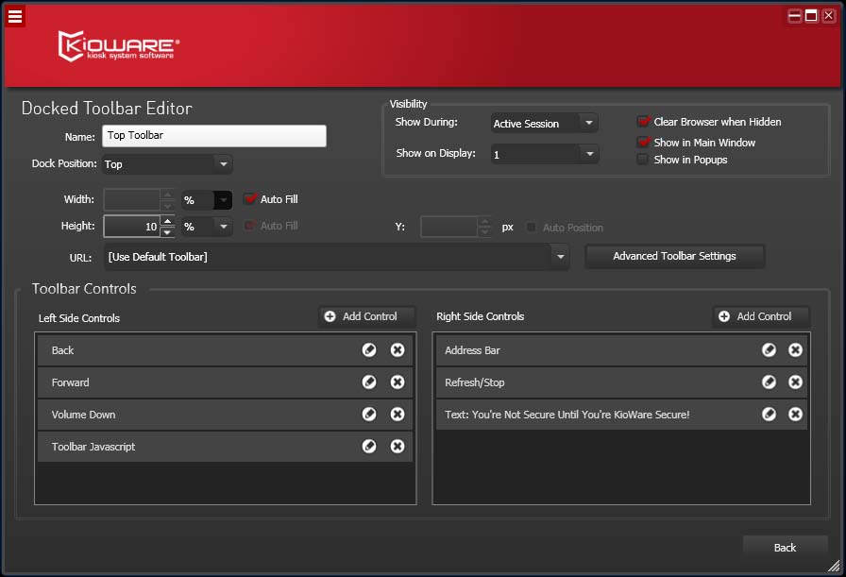Viewport: 846px width, 577px height.
Task: Edit the Refresh/Stop control
Action: coord(769,382)
